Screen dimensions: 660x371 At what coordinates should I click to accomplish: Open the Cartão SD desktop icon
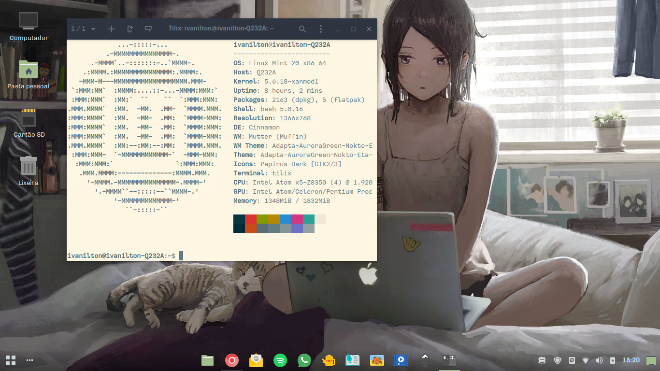(29, 118)
